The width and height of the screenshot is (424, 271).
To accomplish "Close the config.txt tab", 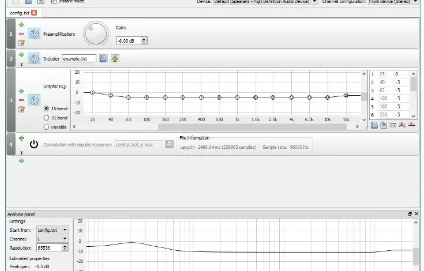I will click(x=34, y=13).
